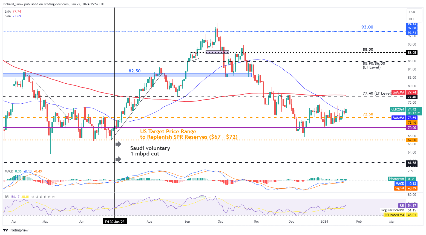
Task: Click the Nov label on time axis
Action: [x=257, y=222]
